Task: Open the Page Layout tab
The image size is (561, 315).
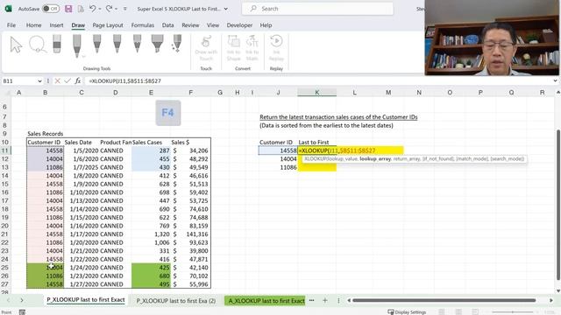Action: pos(108,25)
